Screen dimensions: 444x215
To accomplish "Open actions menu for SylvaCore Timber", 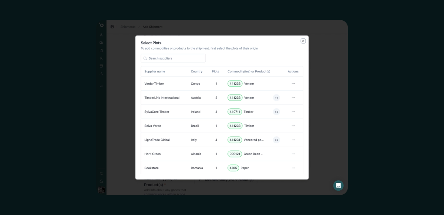I will click(293, 112).
